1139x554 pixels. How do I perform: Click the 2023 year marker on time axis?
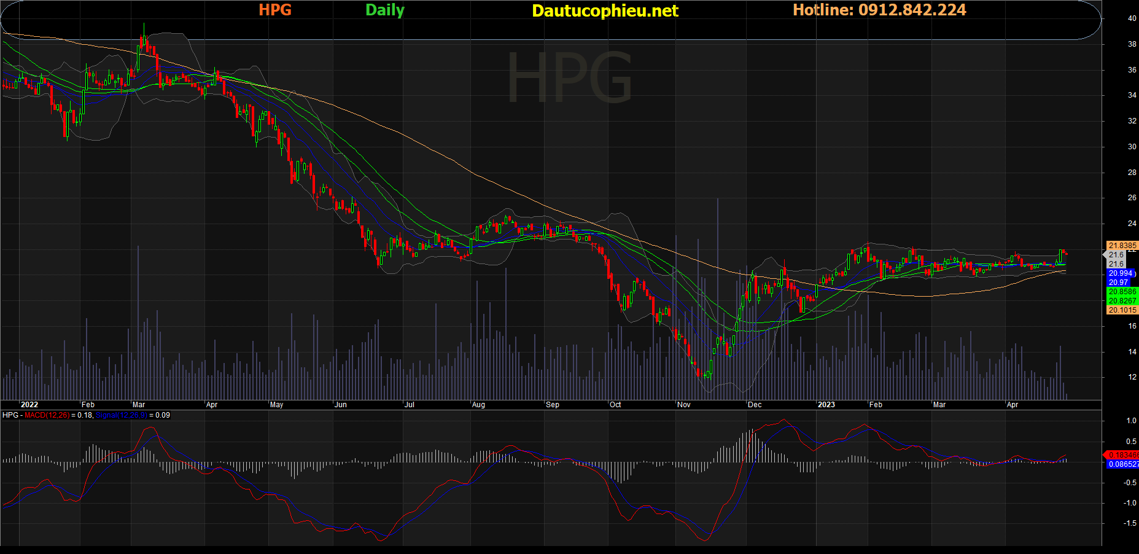click(826, 405)
